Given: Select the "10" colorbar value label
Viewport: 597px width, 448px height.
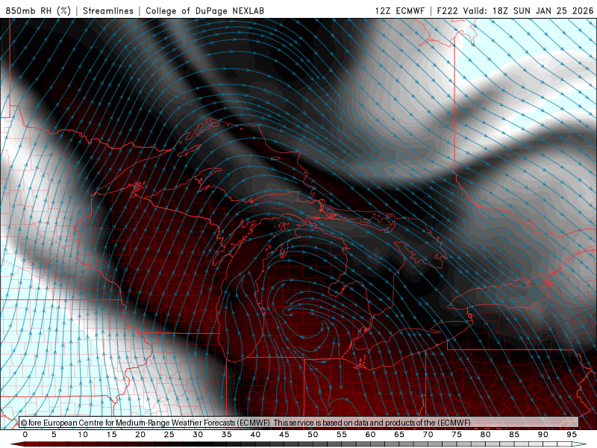Looking at the screenshot, I should [x=83, y=435].
